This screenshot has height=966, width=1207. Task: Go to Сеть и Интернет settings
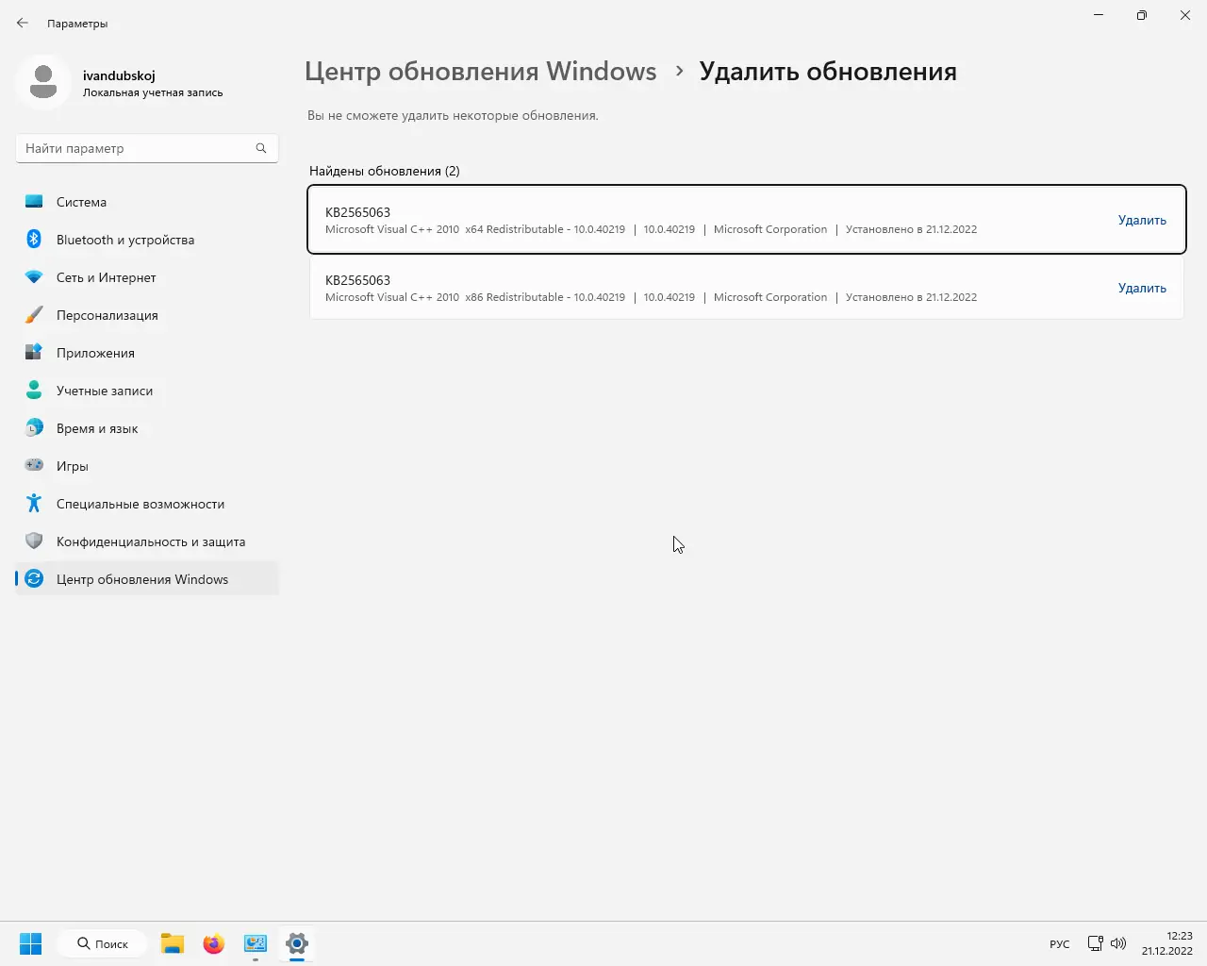pyautogui.click(x=147, y=277)
